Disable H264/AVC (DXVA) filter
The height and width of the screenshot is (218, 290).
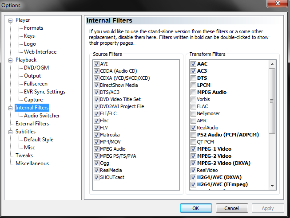[x=193, y=177]
